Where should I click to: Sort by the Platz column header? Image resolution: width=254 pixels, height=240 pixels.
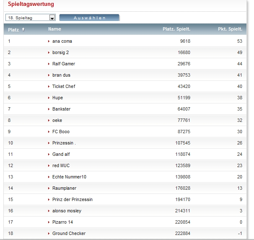13,29
